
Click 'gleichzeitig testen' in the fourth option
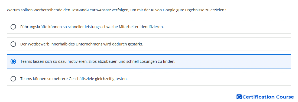[114, 79]
